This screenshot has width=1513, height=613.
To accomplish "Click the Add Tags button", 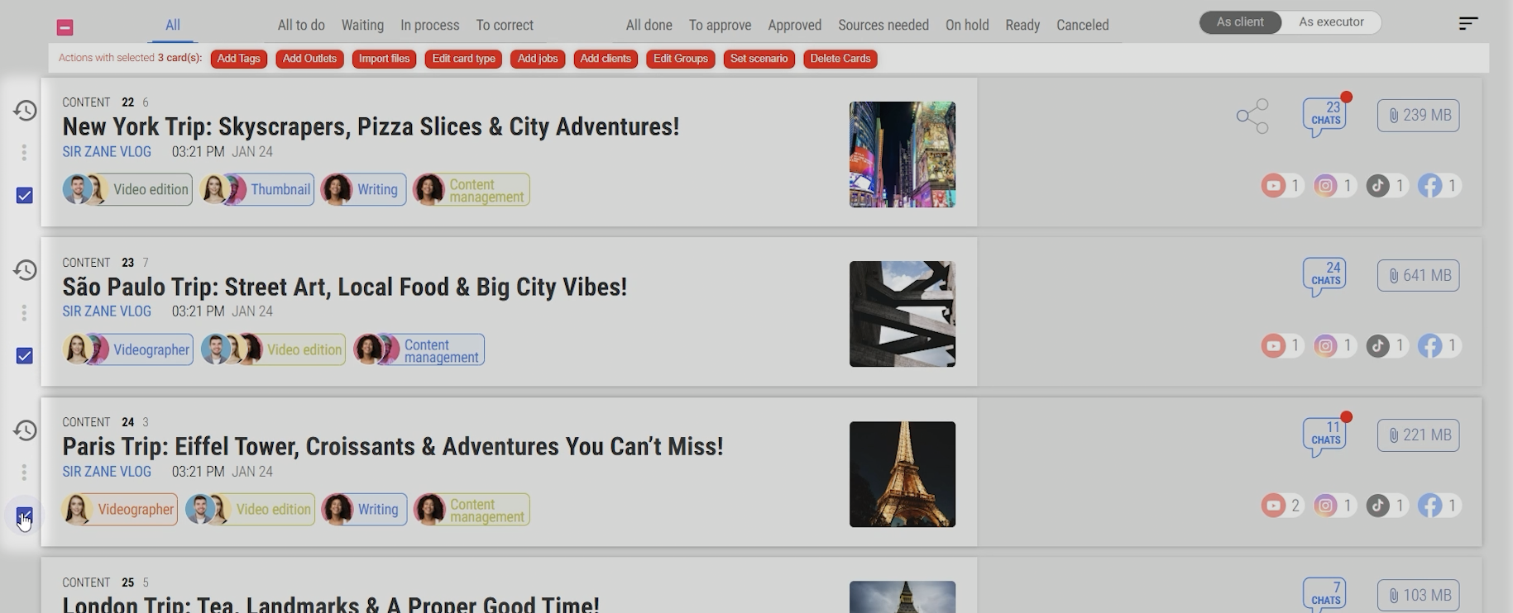I will pos(238,59).
